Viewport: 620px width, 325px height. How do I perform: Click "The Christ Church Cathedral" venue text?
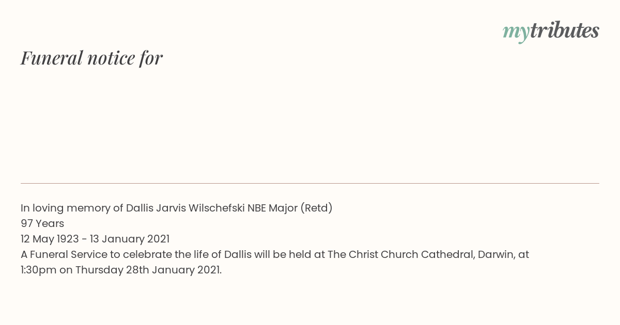pos(401,254)
